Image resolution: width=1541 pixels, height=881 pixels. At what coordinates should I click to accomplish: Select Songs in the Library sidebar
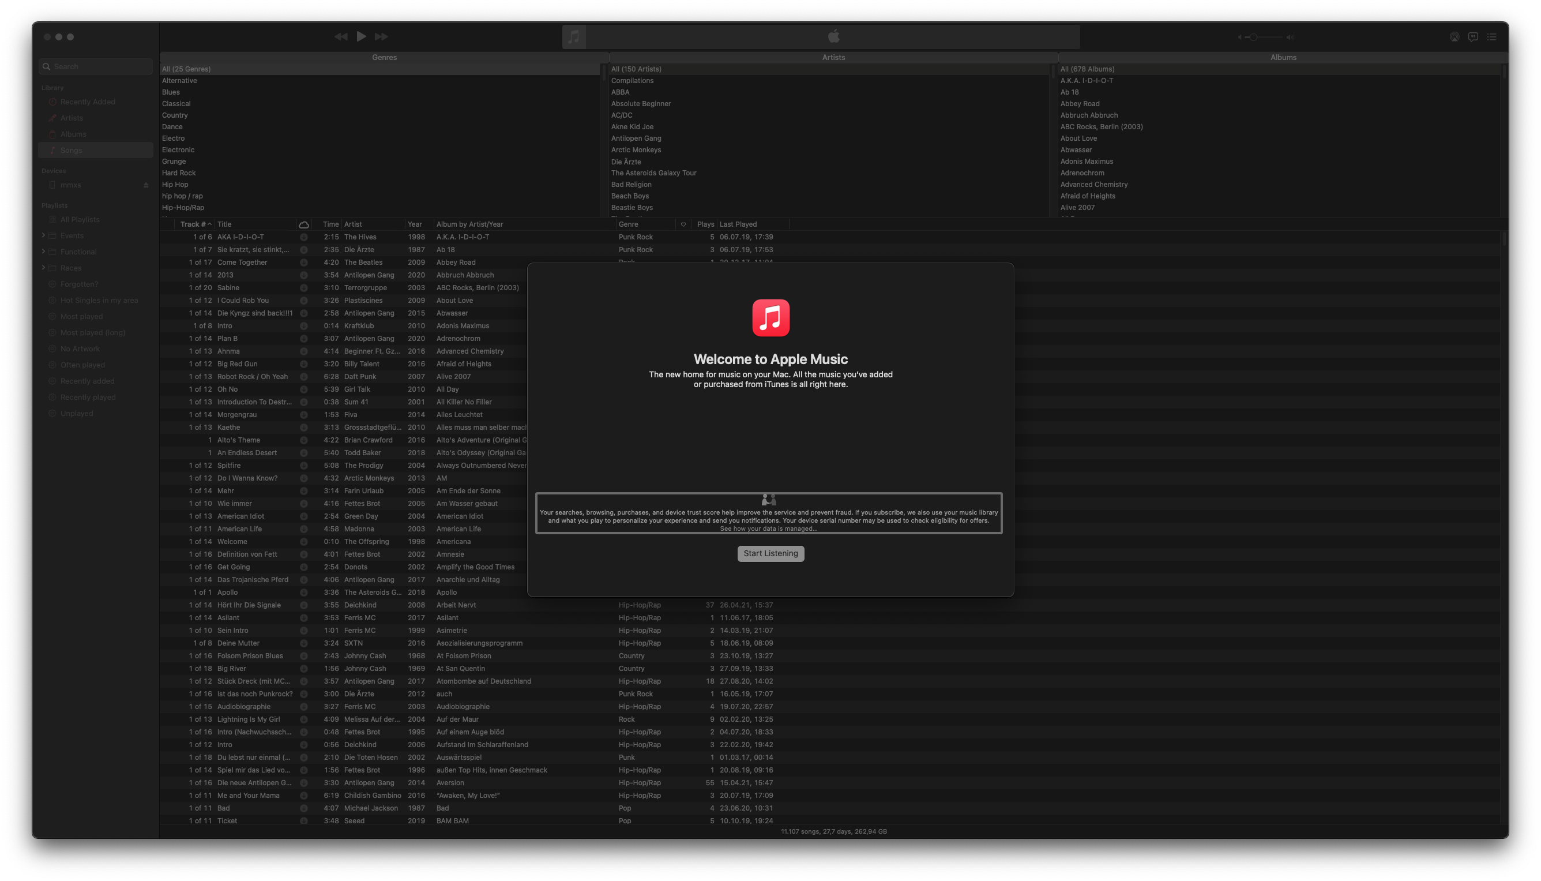point(72,151)
